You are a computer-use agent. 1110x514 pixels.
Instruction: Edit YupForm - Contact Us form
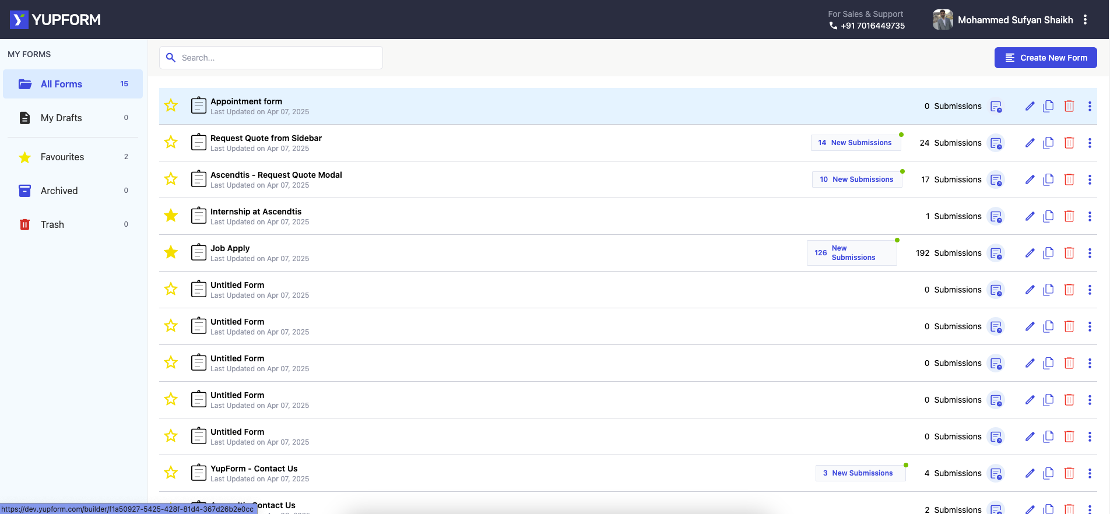1030,473
